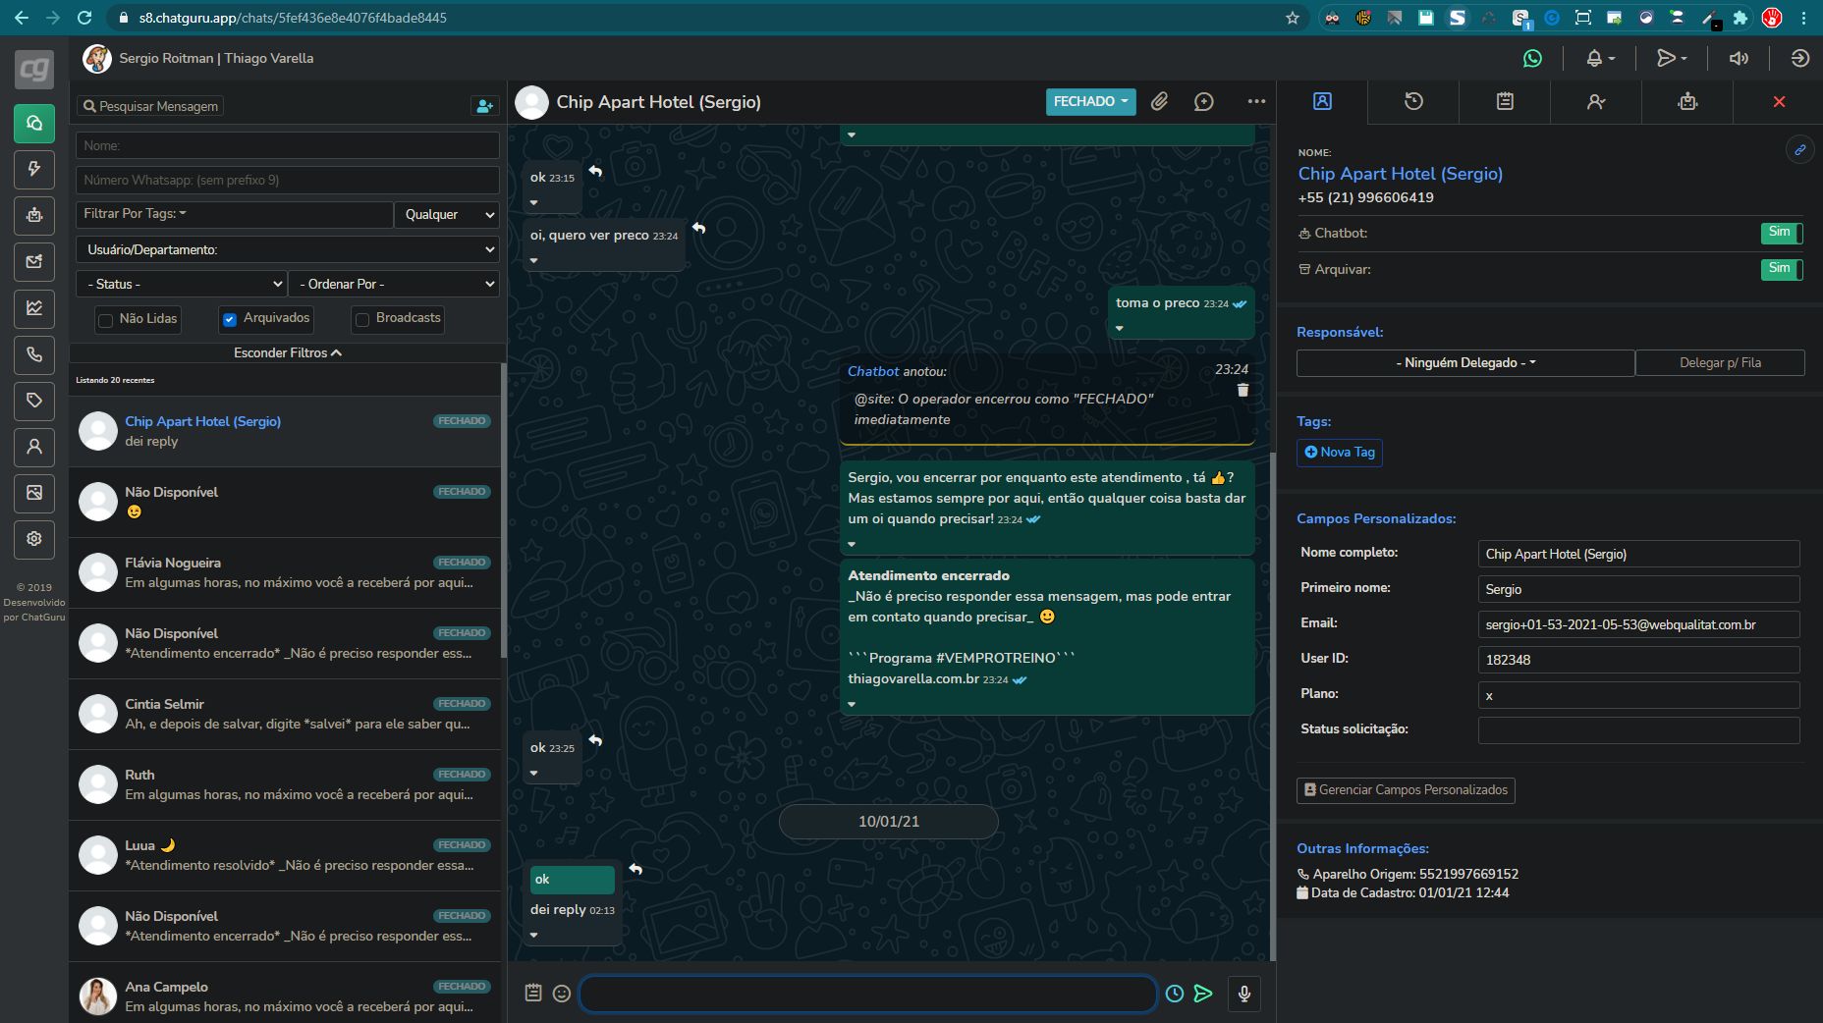Screen dimensions: 1823x1023
Task: Check the Não Lidas checkbox
Action: coord(106,320)
